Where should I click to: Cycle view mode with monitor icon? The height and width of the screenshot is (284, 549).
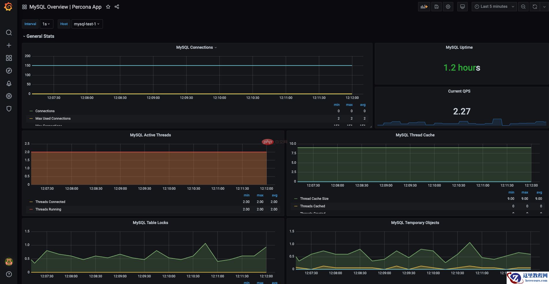[462, 7]
